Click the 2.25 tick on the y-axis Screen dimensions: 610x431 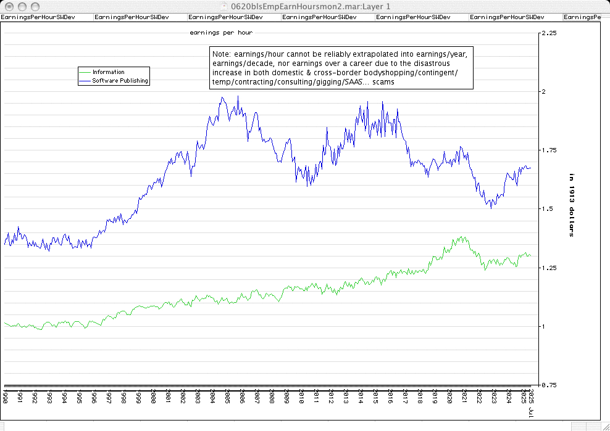(x=549, y=33)
